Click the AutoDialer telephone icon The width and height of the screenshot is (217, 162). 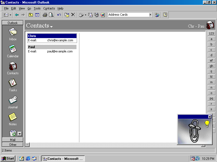click(x=81, y=15)
